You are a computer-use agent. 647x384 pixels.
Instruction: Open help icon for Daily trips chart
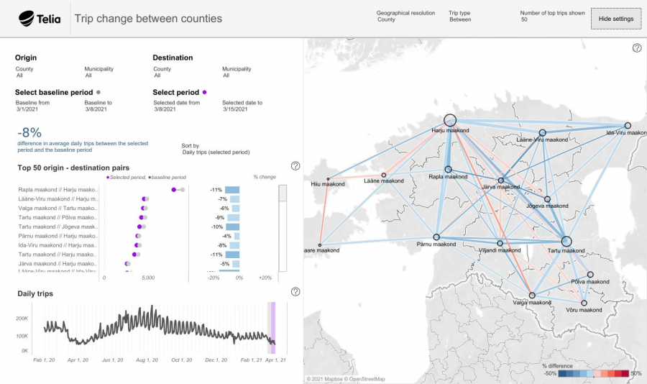295,292
